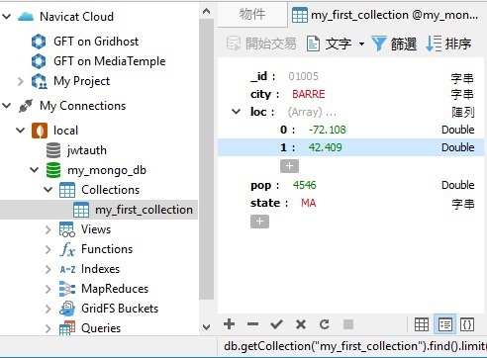The image size is (487, 358).
Task: Click the add document plus icon
Action: 229,324
